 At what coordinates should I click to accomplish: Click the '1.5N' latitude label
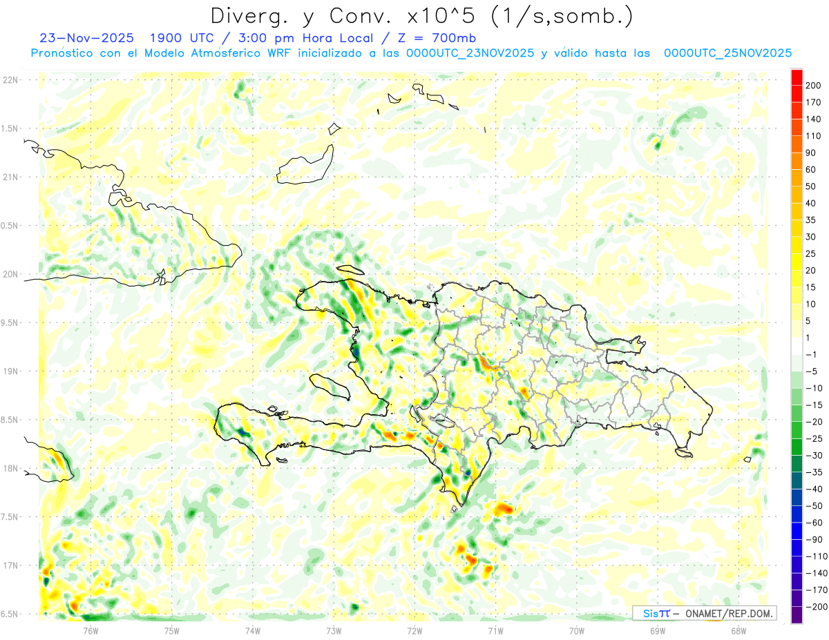10,128
